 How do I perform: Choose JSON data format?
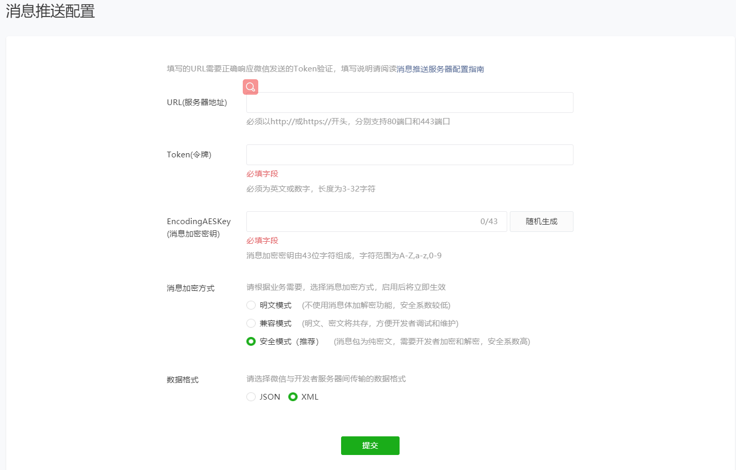tap(251, 397)
